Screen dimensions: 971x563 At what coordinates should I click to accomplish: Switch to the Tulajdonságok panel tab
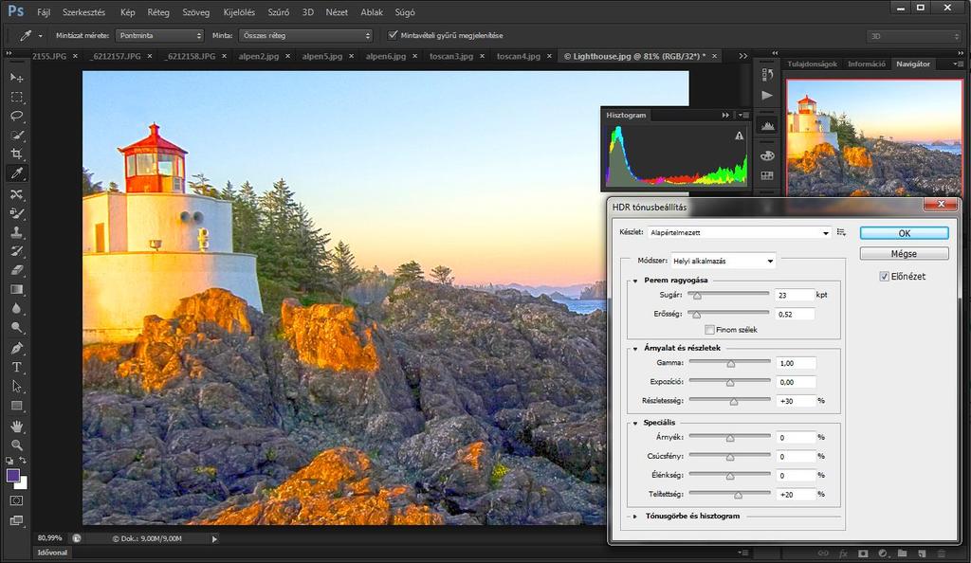(x=812, y=64)
